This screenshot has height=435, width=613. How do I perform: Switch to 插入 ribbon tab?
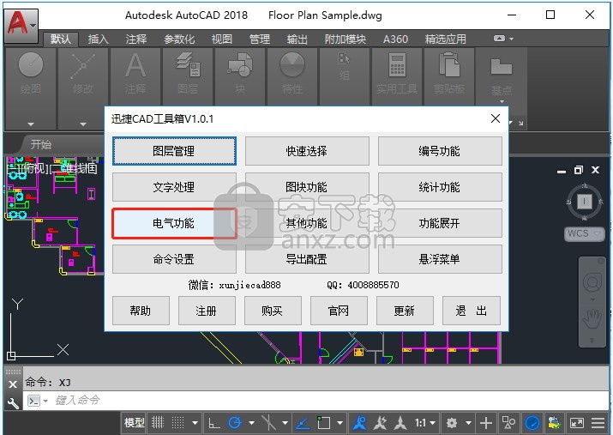[x=98, y=39]
